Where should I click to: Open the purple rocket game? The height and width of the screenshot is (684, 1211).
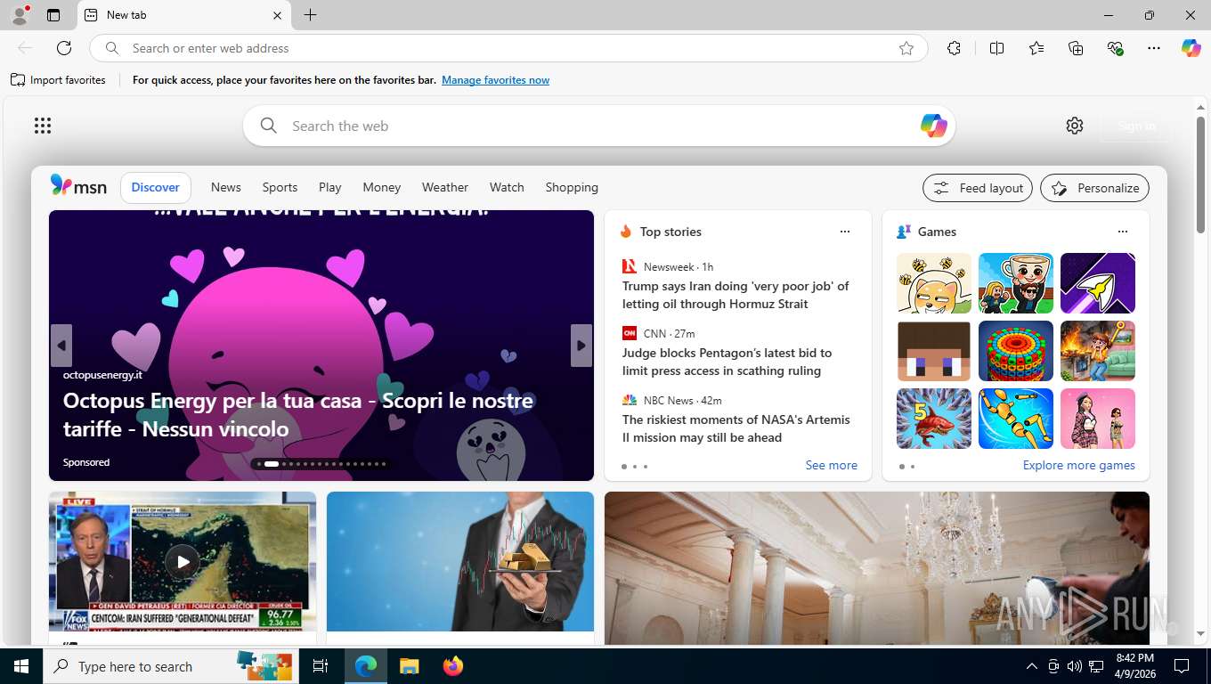pos(1098,283)
